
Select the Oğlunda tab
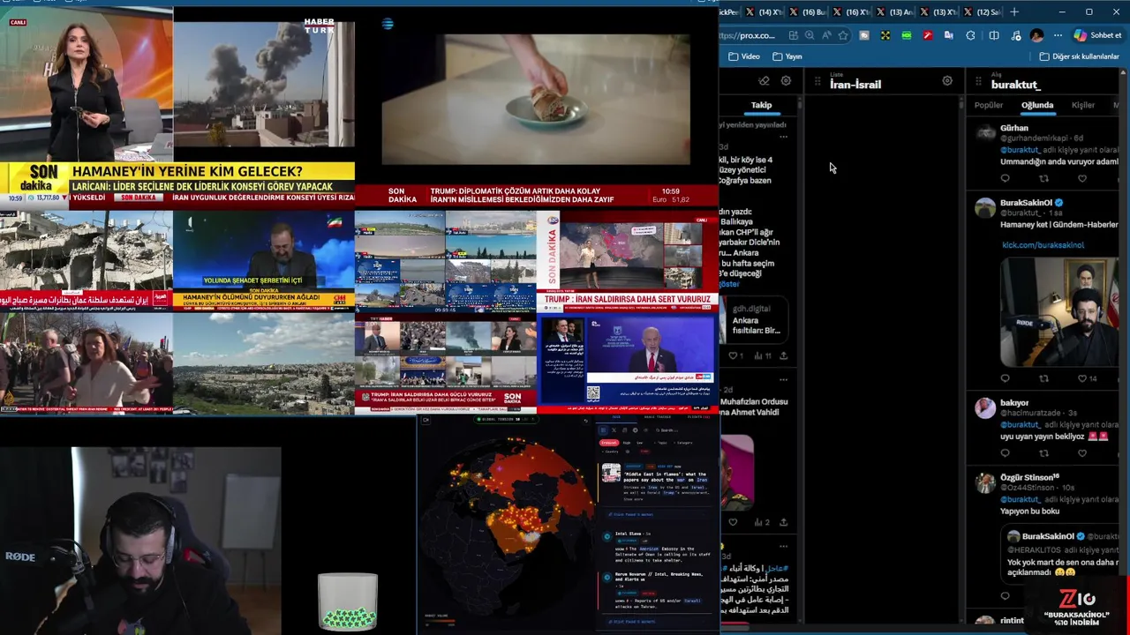[1037, 105]
